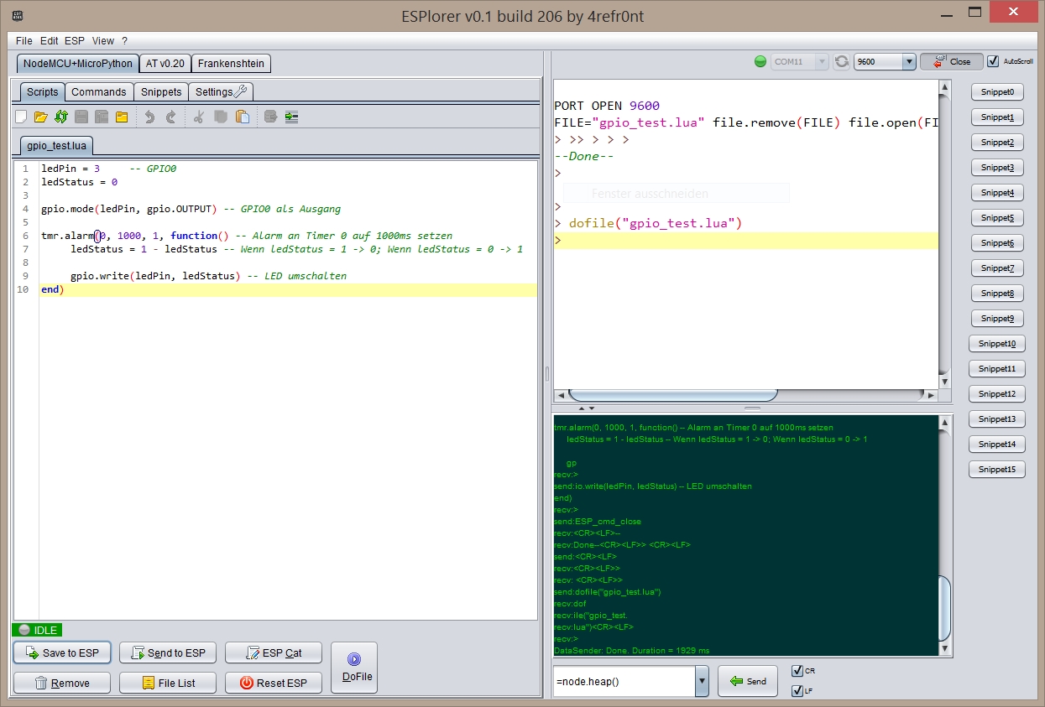Open a script file from disk

coord(40,117)
